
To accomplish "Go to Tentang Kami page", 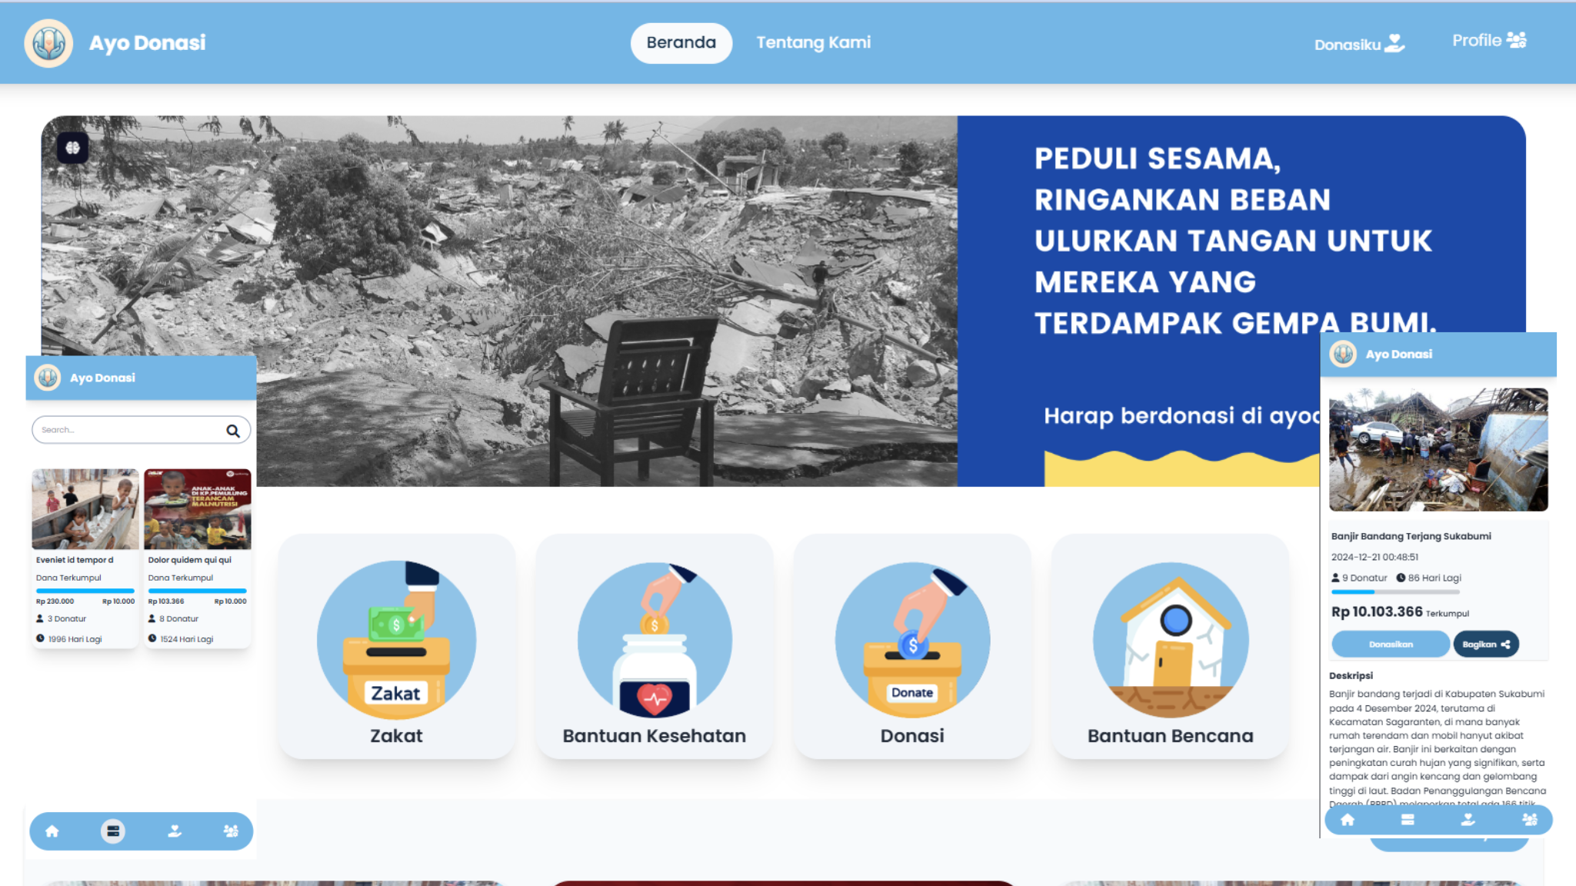I will coord(814,42).
